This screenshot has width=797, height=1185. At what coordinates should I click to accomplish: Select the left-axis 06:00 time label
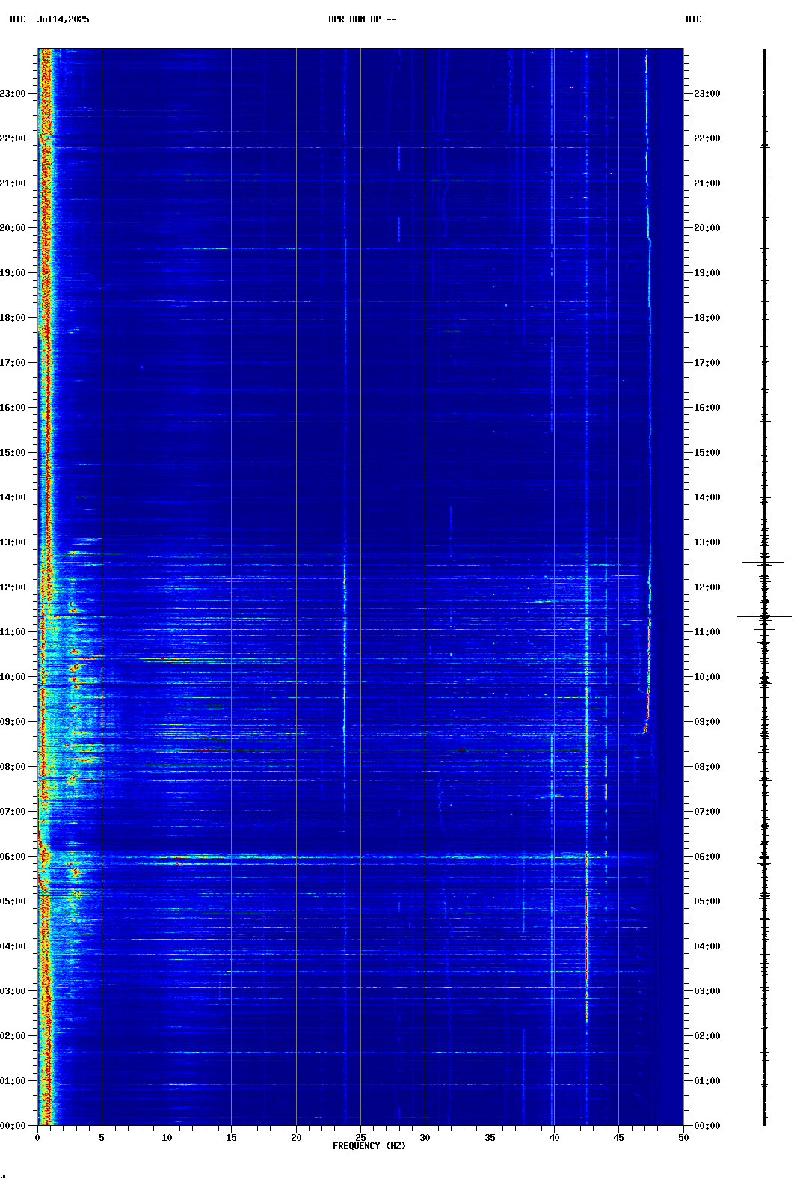point(13,857)
